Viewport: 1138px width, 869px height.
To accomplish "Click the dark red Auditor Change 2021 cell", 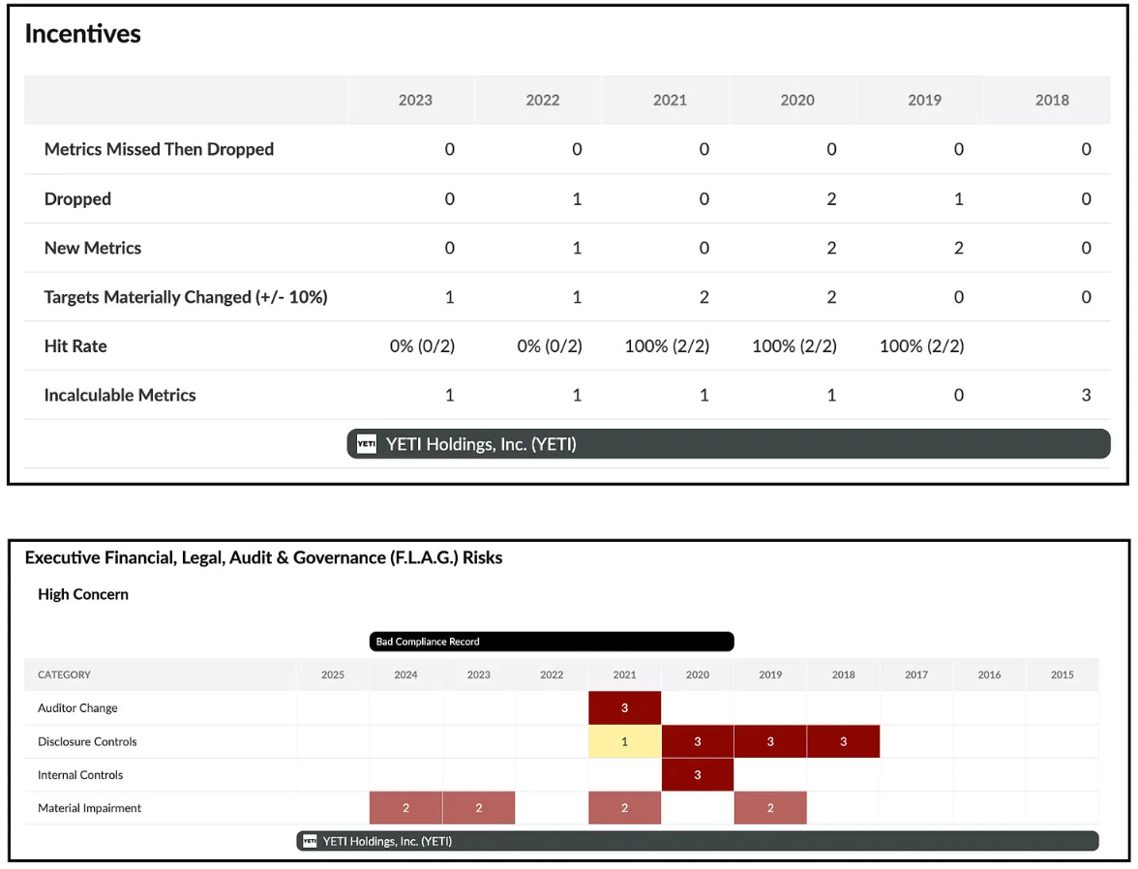I will [x=625, y=707].
